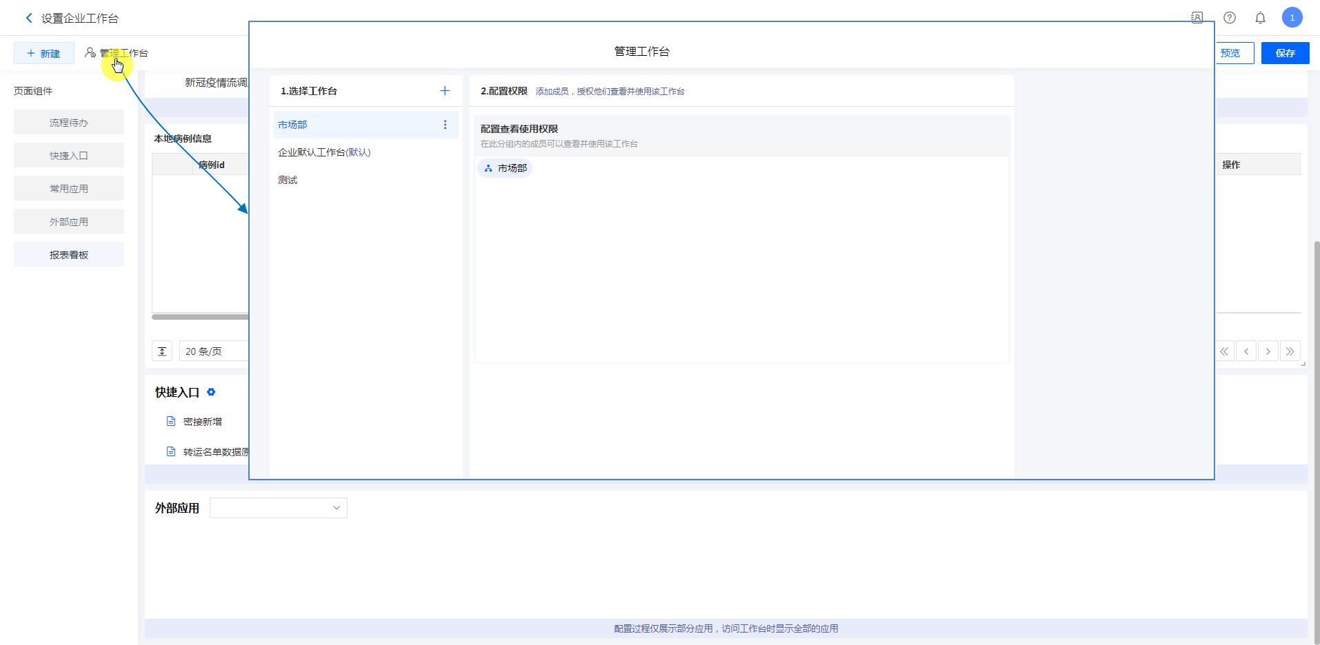Screen dimensions: 1320x645
Task: Click the collapse rows icon beside page size
Action: (162, 351)
